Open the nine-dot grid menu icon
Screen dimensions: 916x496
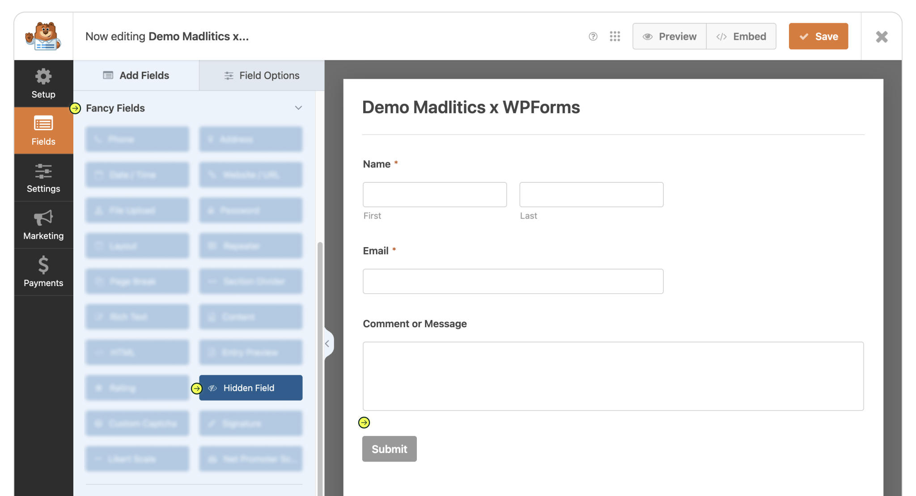coord(615,37)
